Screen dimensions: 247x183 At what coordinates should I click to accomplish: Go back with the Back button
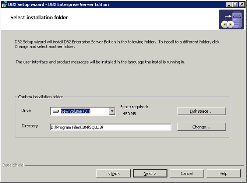pos(113,173)
